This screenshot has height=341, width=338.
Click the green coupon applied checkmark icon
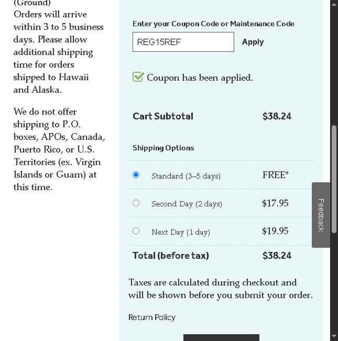point(138,77)
